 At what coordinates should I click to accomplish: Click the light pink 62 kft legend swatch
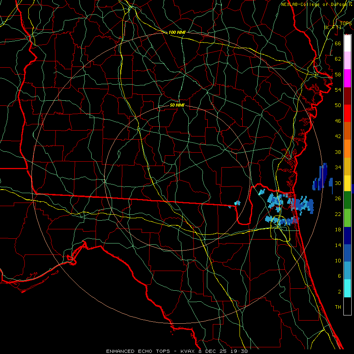point(347,60)
